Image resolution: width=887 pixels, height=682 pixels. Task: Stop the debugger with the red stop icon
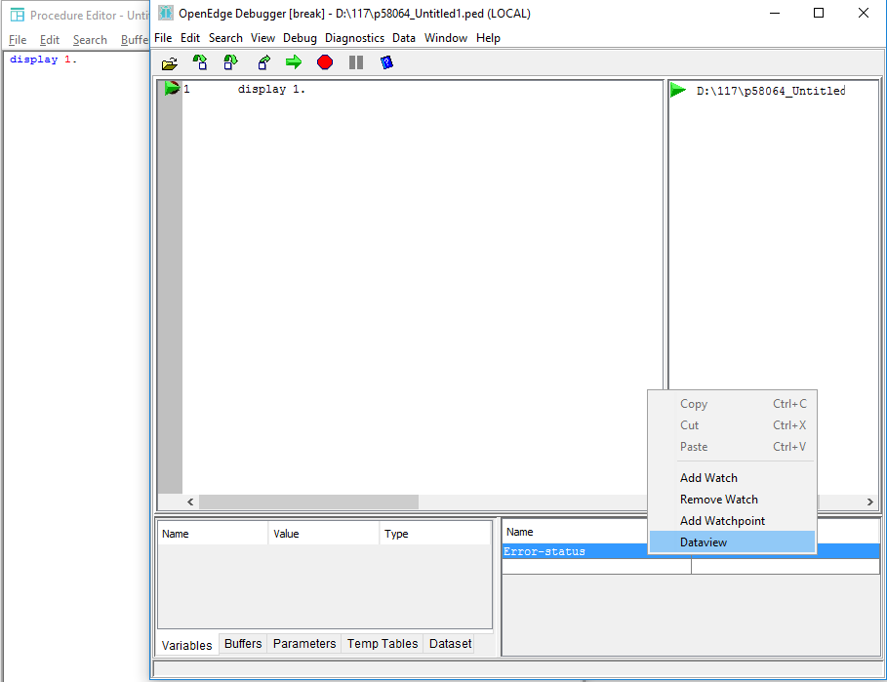pos(324,61)
